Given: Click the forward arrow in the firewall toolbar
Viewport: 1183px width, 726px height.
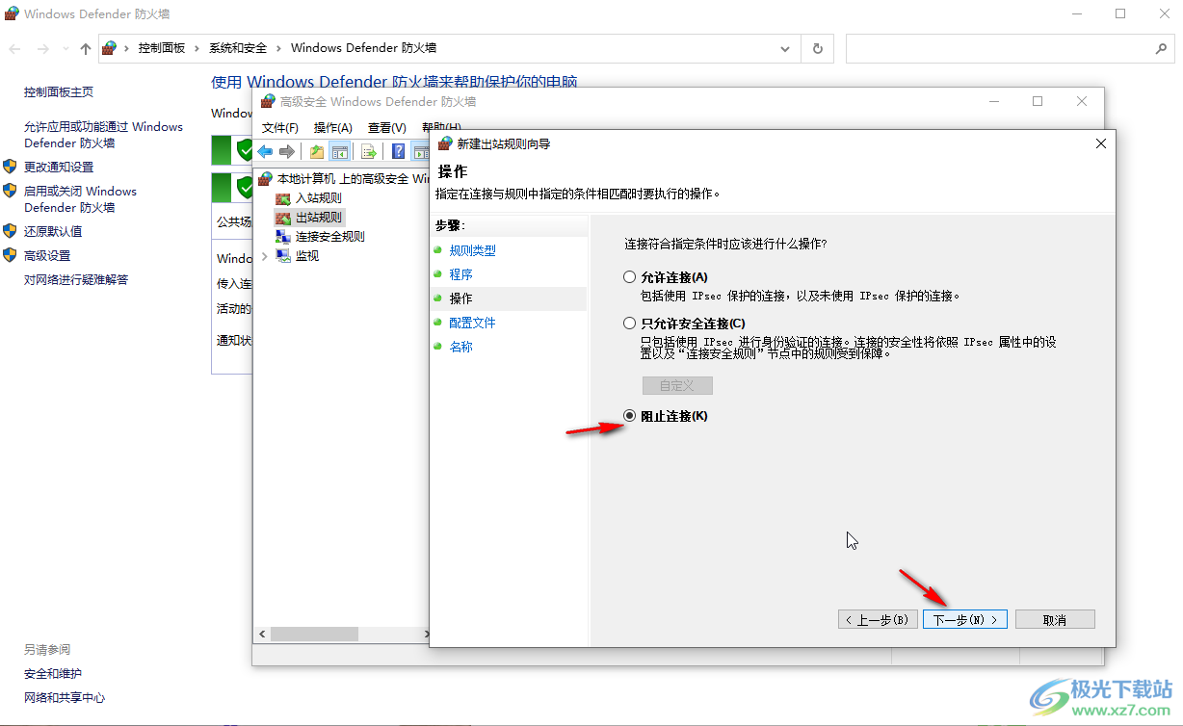Looking at the screenshot, I should (x=286, y=151).
